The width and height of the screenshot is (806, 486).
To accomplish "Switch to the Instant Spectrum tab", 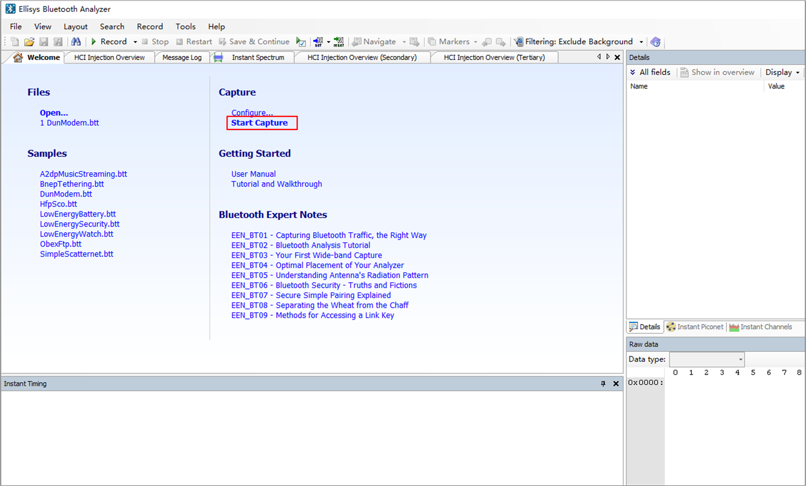I will (x=253, y=58).
